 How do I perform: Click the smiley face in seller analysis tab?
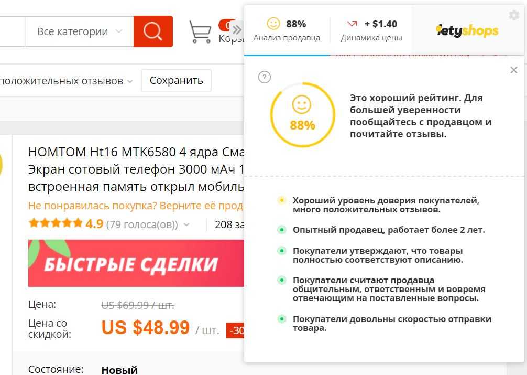click(273, 24)
